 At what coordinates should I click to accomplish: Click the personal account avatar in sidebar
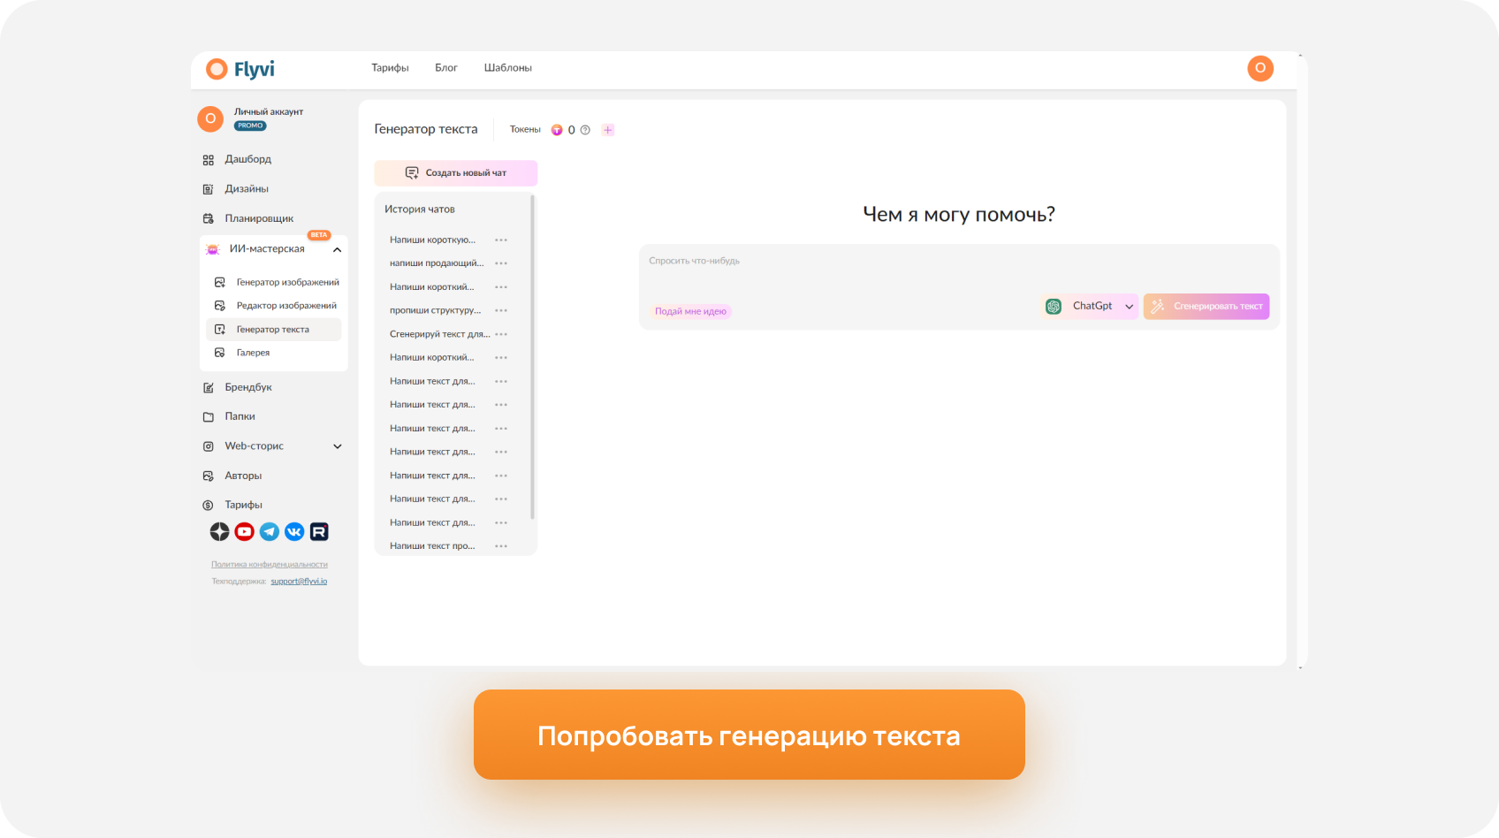(210, 118)
